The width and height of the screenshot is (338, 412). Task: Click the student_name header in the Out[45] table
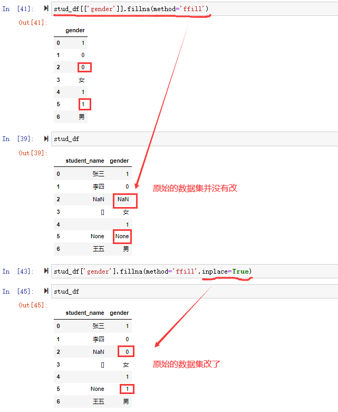[x=84, y=313]
